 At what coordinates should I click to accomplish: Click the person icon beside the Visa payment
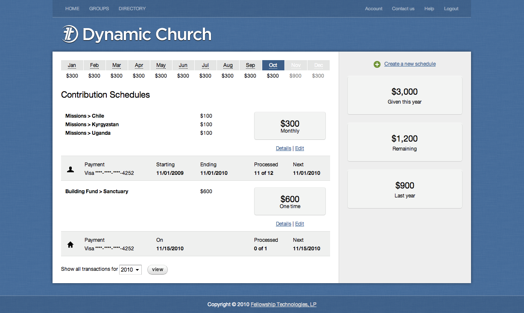click(70, 169)
